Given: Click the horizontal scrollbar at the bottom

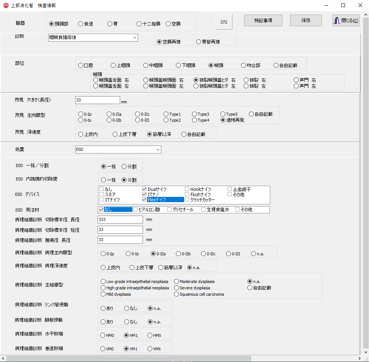Looking at the screenshot, I should coord(150,359).
